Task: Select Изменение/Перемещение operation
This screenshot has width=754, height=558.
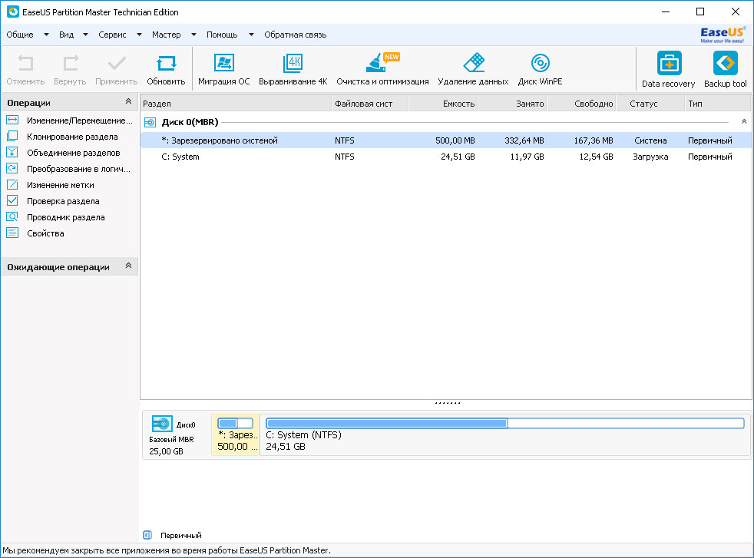Action: tap(69, 121)
